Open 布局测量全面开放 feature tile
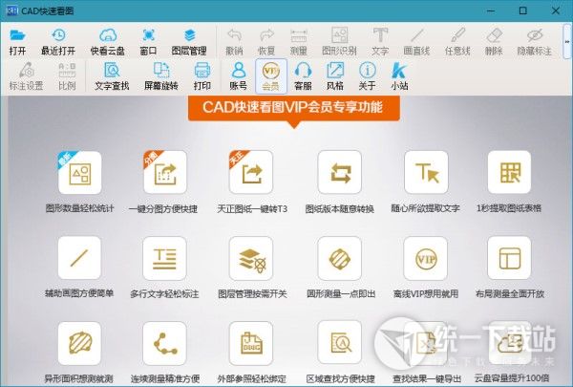This screenshot has height=387, width=573. (509, 258)
